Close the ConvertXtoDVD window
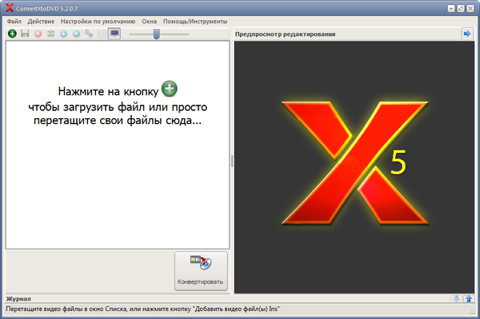 tap(470, 9)
